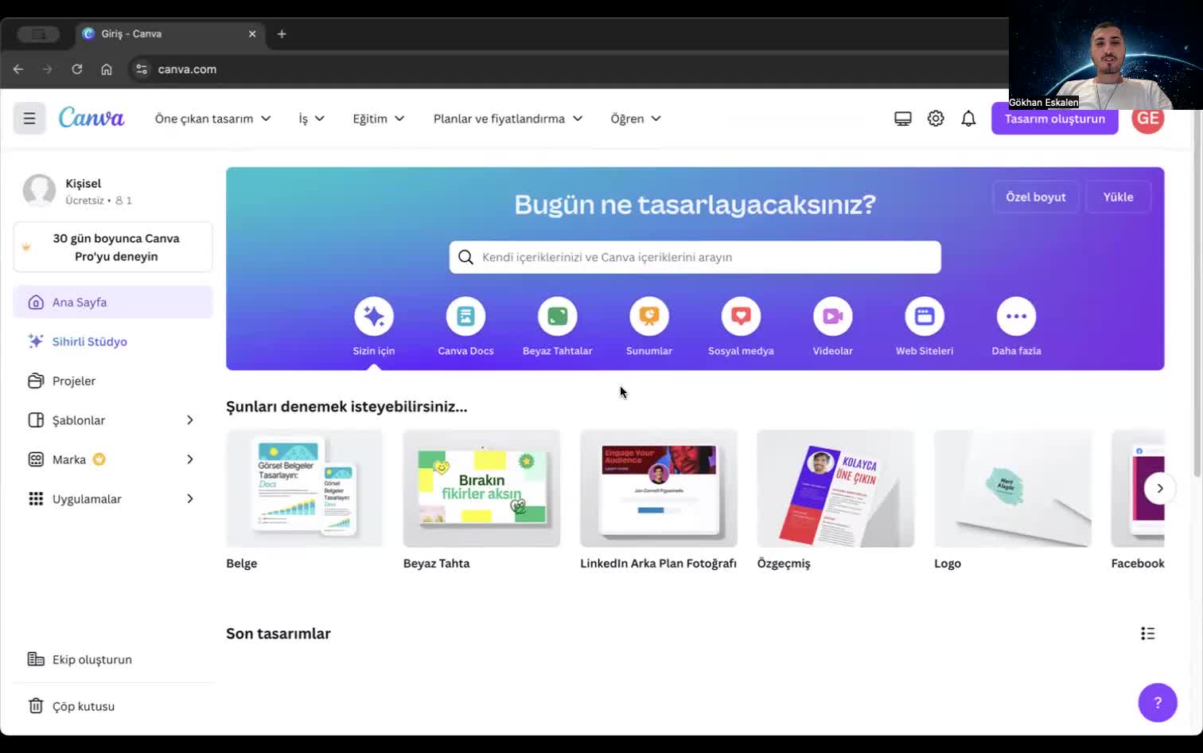Click 30 gün boyunca Canva Pro'yu deneyin
Screen dimensions: 1203x753
[113, 248]
